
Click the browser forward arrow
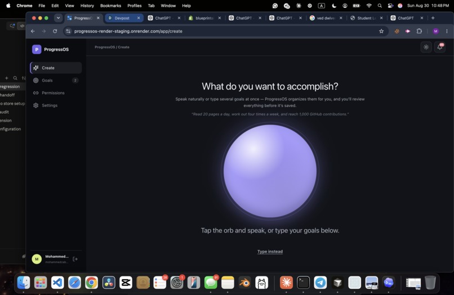click(44, 32)
